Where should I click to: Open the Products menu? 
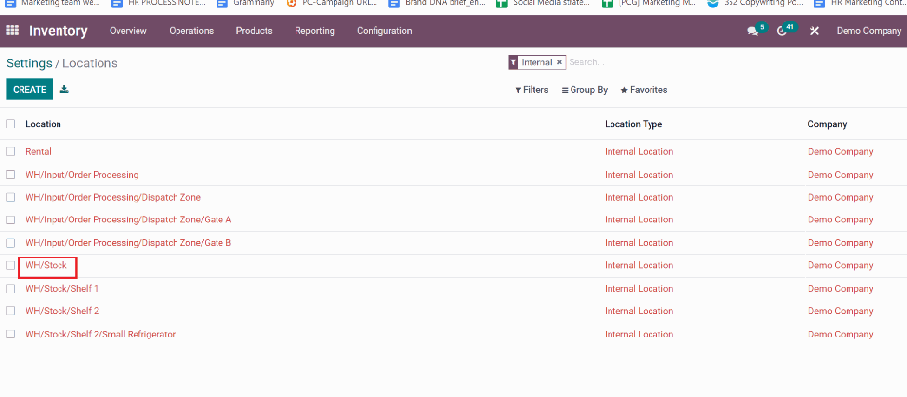254,31
